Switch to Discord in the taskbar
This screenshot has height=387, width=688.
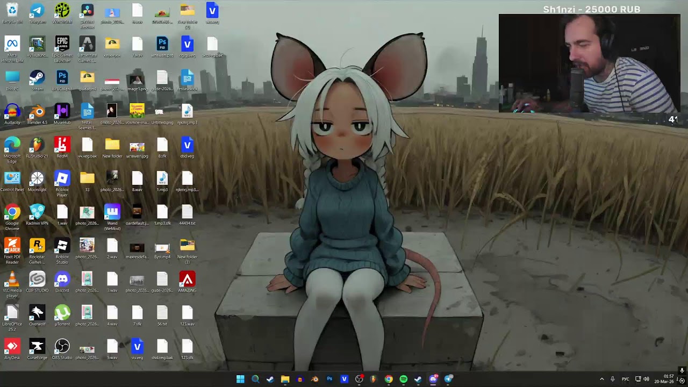pos(433,379)
